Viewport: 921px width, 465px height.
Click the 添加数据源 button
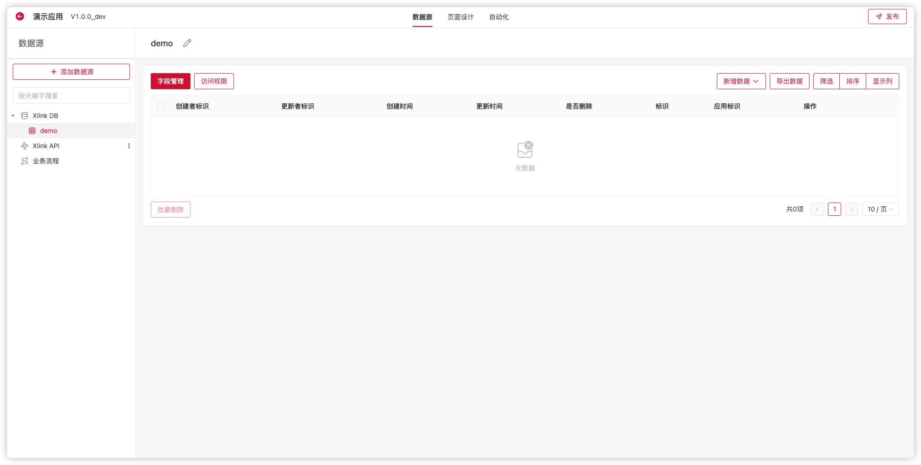[x=71, y=72]
